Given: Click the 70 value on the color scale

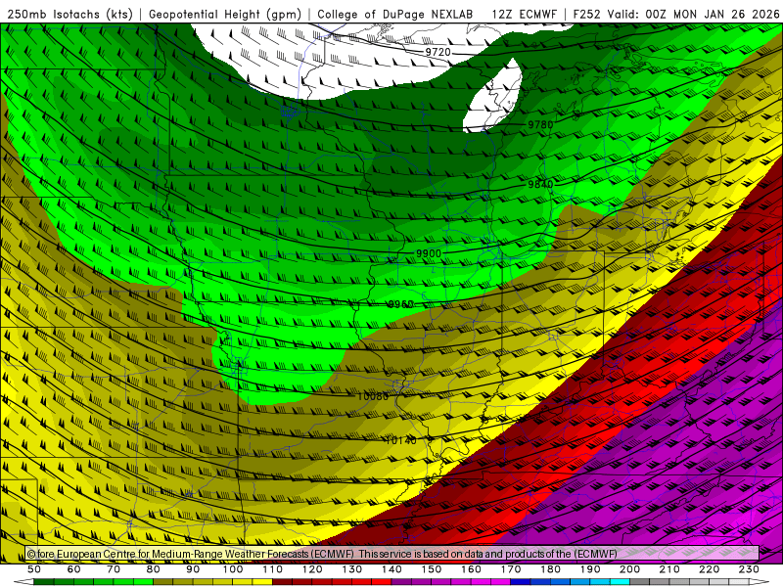Looking at the screenshot, I should (114, 569).
